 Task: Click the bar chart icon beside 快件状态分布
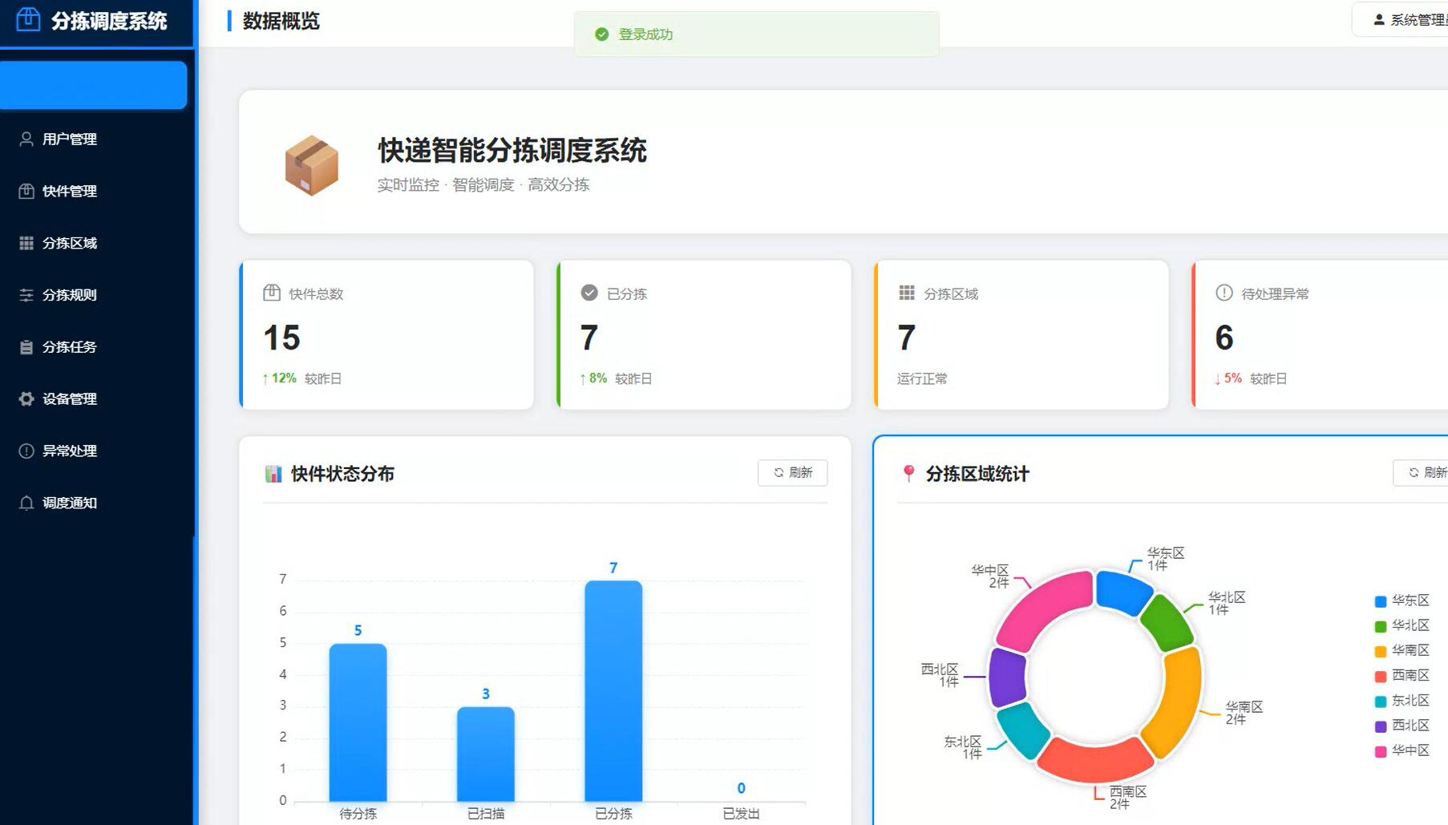[273, 474]
